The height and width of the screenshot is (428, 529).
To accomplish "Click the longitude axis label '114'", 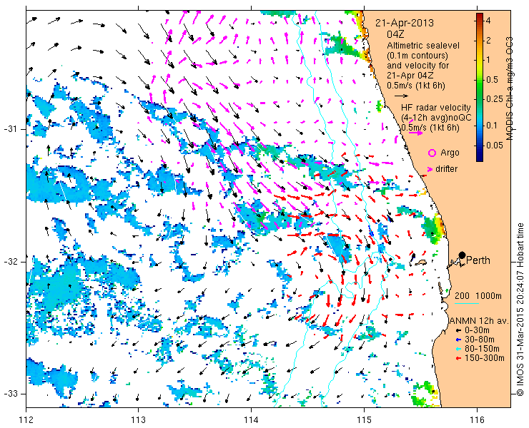I will tap(252, 420).
